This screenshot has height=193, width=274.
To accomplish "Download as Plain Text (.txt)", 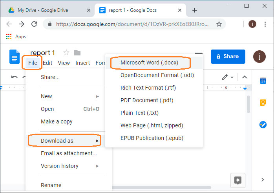I will (154, 113).
